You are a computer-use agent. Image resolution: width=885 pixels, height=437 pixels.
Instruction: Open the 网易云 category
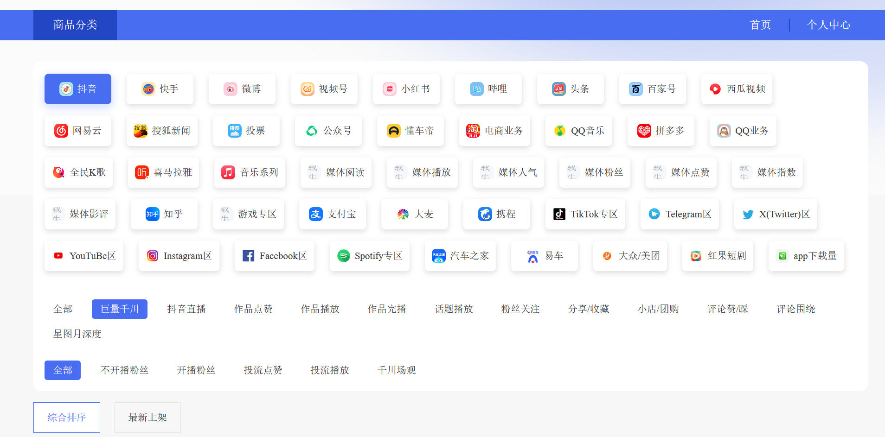tap(77, 131)
